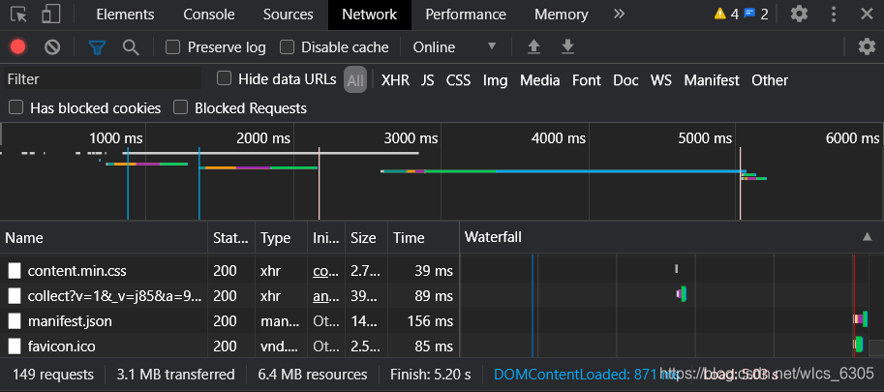Toggle the Waterfall column sort arrow

coord(868,237)
